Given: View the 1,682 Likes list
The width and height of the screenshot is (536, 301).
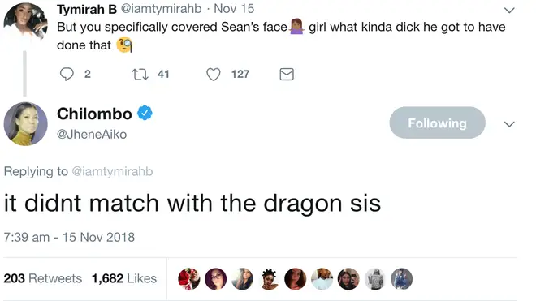Looking at the screenshot, I should point(124,278).
